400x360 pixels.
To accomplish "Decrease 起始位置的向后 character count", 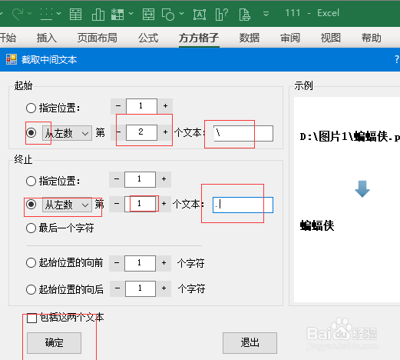I will point(117,288).
